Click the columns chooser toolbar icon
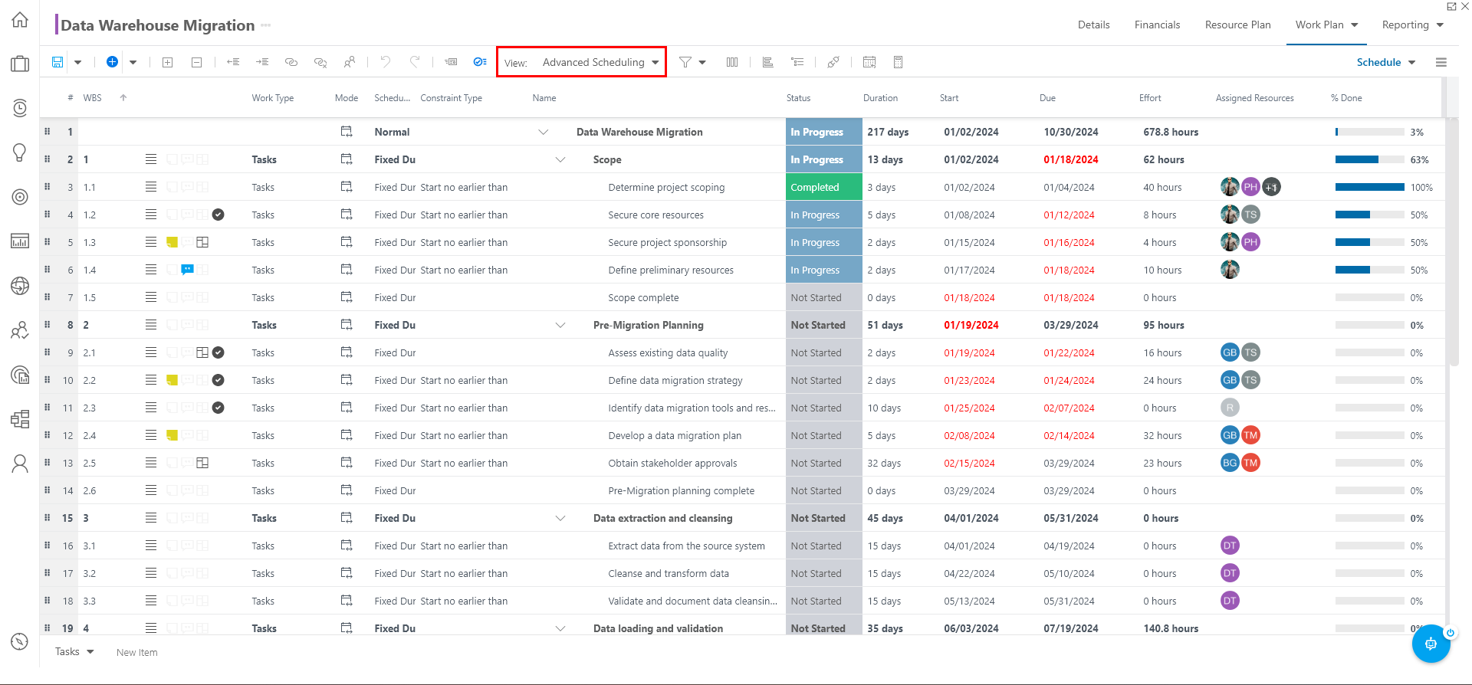This screenshot has width=1472, height=685. [x=732, y=62]
